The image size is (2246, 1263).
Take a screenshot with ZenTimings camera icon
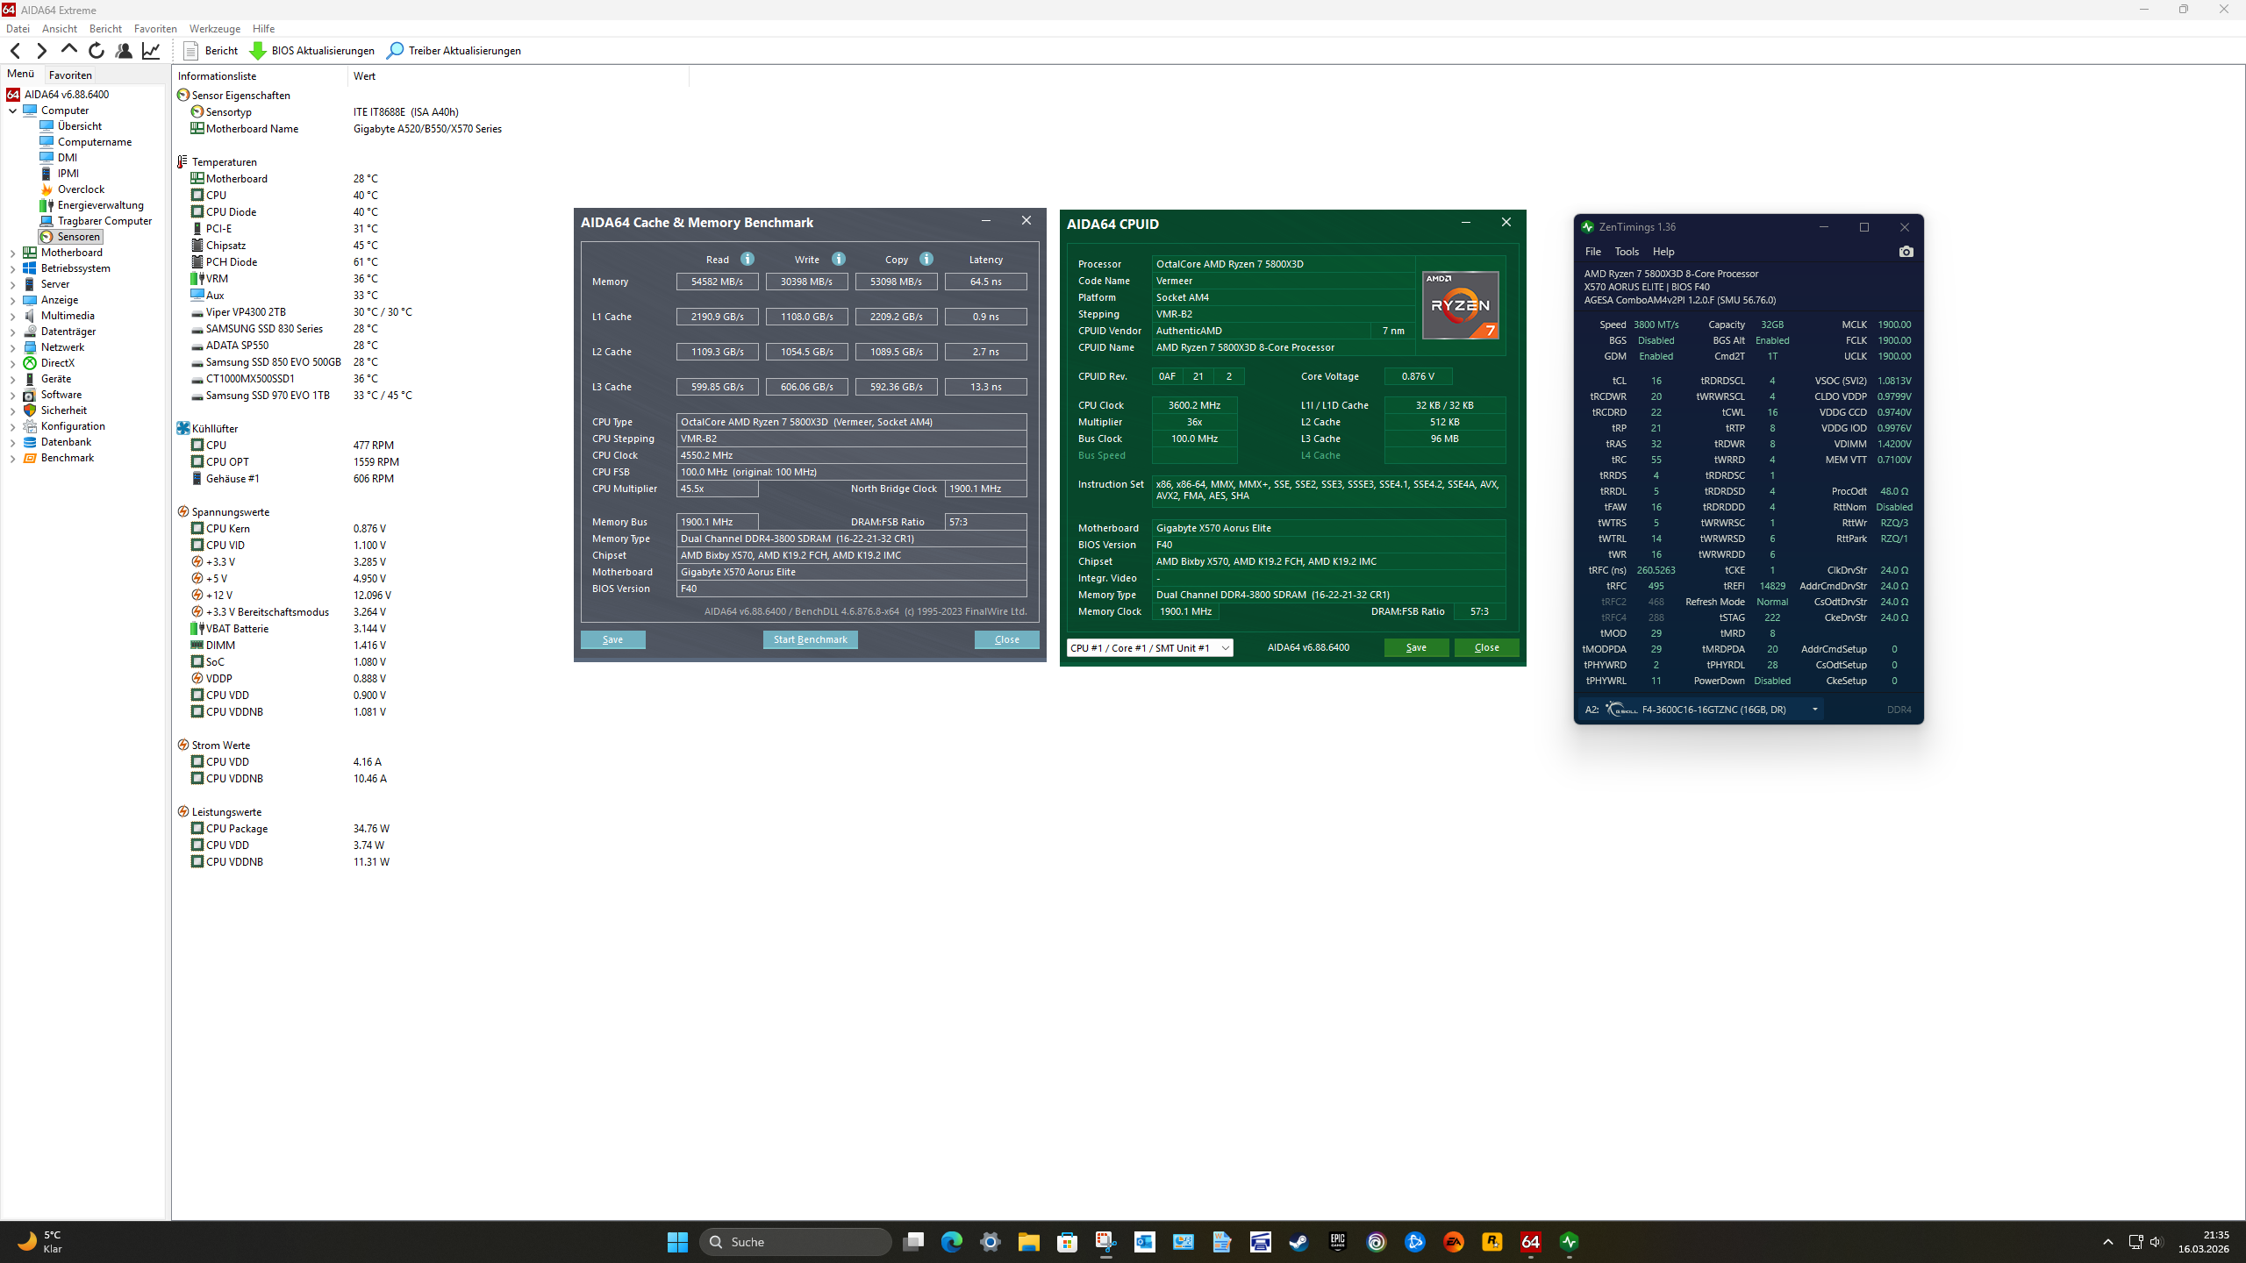click(1906, 252)
